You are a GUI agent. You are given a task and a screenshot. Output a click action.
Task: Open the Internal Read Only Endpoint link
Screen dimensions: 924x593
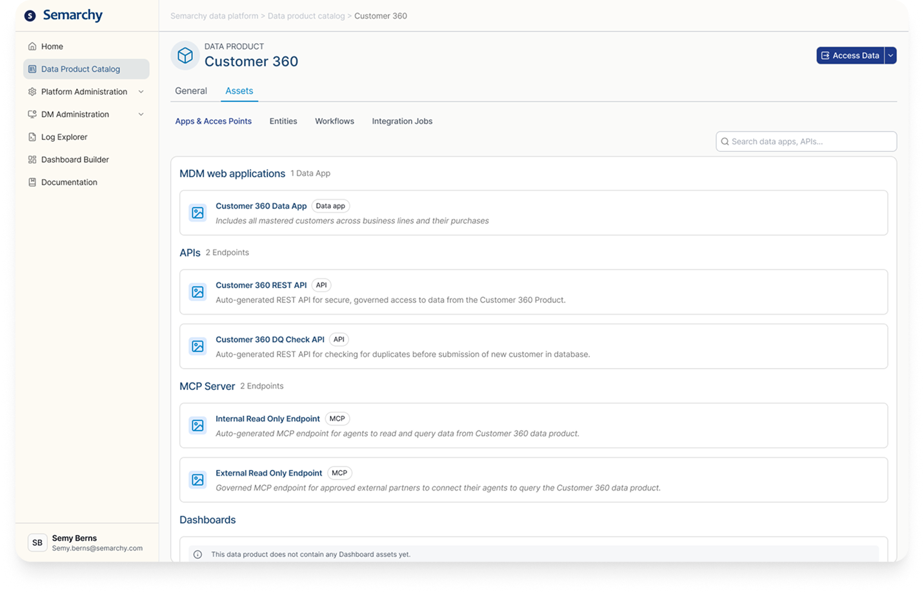tap(268, 419)
